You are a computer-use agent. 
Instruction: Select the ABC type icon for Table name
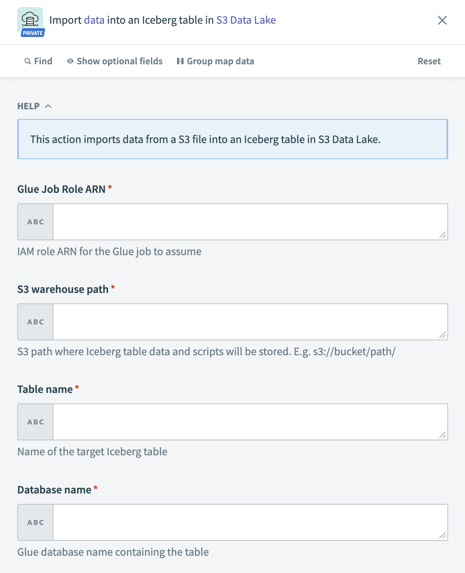coord(35,422)
